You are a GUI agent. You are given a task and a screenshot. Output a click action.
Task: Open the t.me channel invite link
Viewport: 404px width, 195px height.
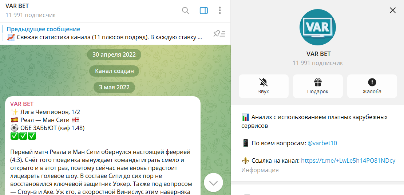pyautogui.click(x=348, y=161)
